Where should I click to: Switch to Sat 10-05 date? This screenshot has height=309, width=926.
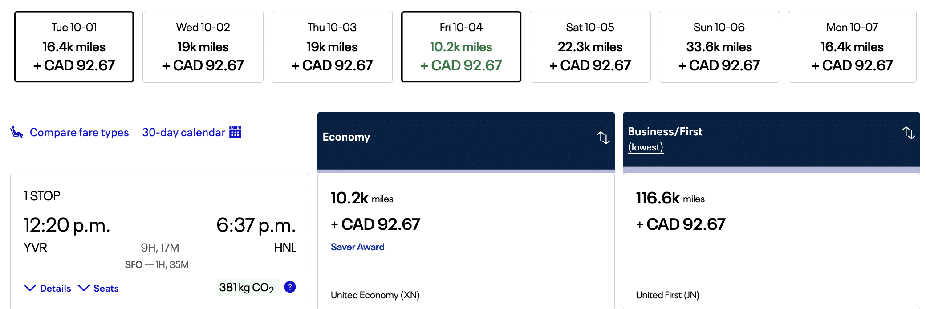click(x=590, y=47)
